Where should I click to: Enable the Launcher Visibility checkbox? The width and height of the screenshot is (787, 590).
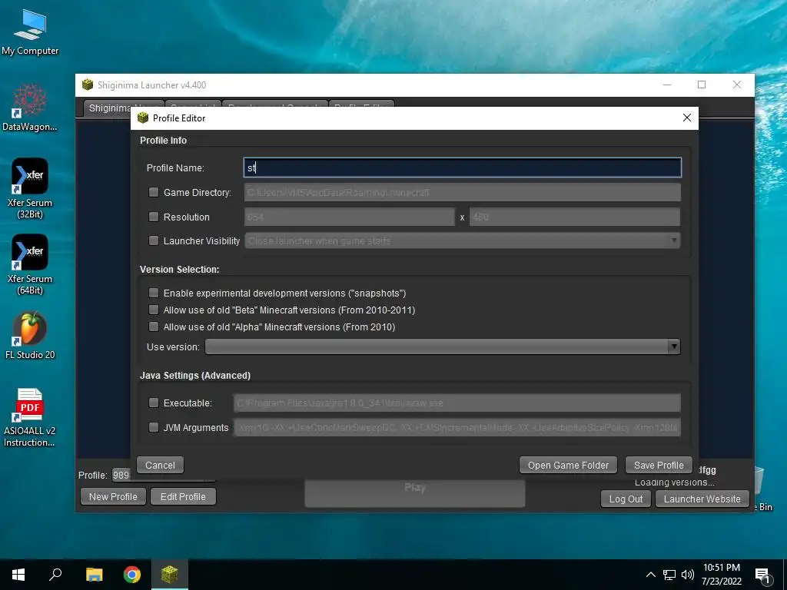pos(154,240)
